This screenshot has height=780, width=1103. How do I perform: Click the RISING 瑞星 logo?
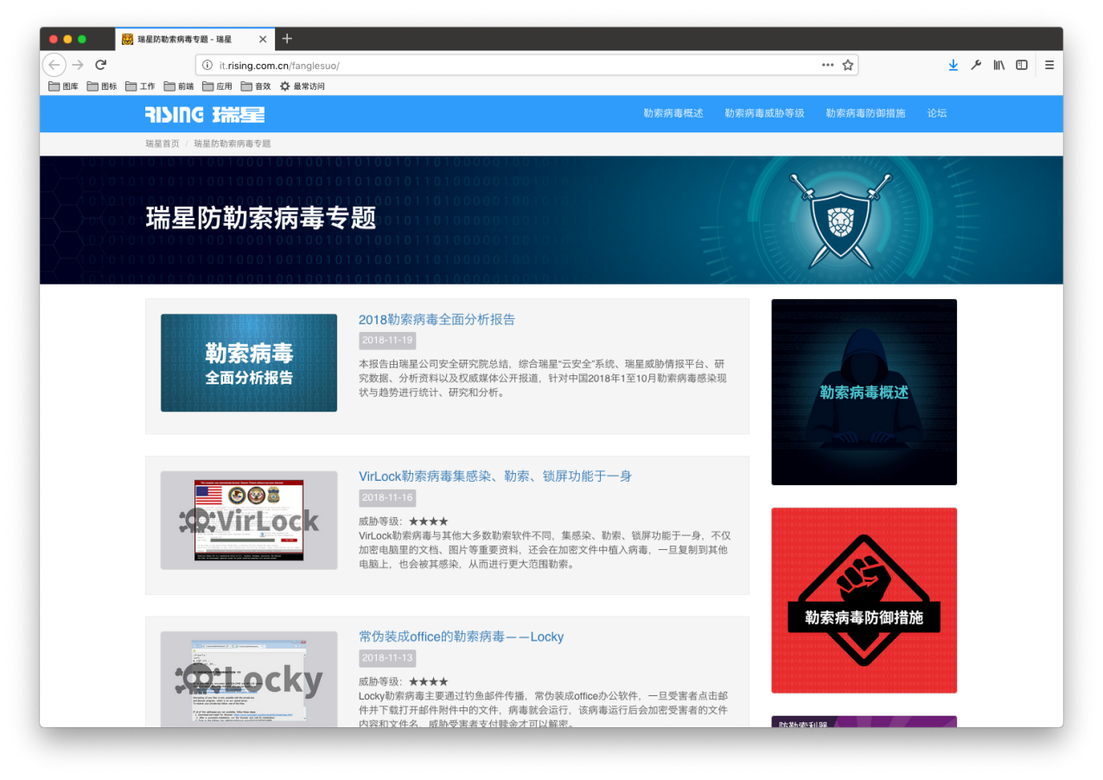[205, 114]
